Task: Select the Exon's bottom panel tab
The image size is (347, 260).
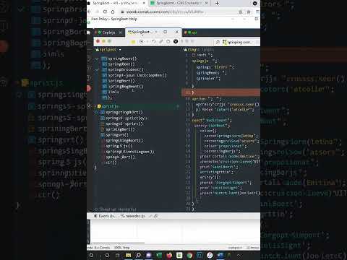Action: point(106,216)
